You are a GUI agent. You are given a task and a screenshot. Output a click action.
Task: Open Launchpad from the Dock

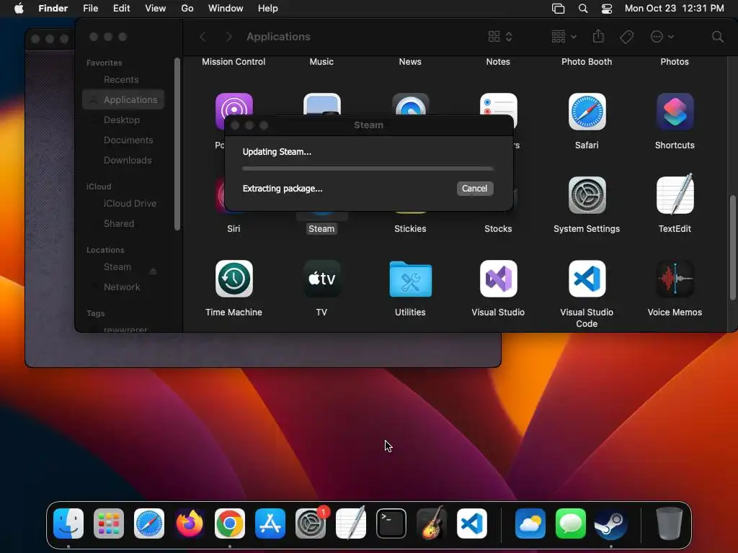pos(109,523)
